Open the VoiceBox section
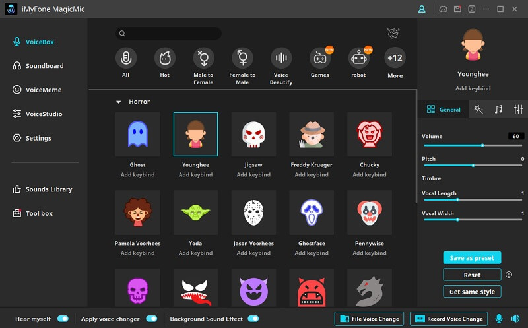 point(34,42)
